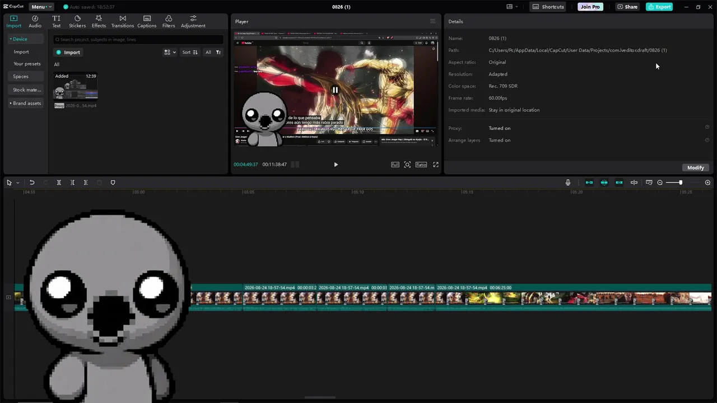Choose the Select pointer tool in timeline
717x403 pixels.
pyautogui.click(x=9, y=182)
